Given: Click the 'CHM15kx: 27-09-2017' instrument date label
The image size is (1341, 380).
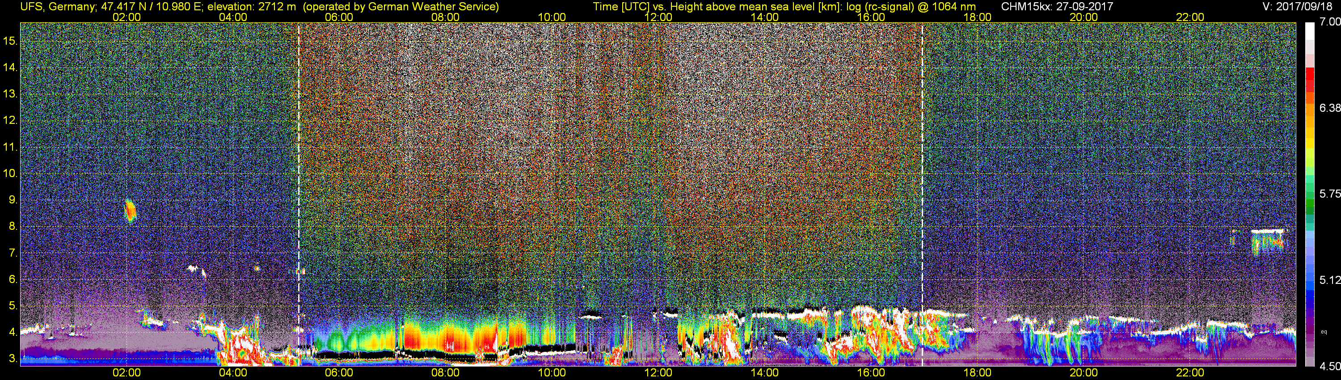Looking at the screenshot, I should [x=1057, y=7].
